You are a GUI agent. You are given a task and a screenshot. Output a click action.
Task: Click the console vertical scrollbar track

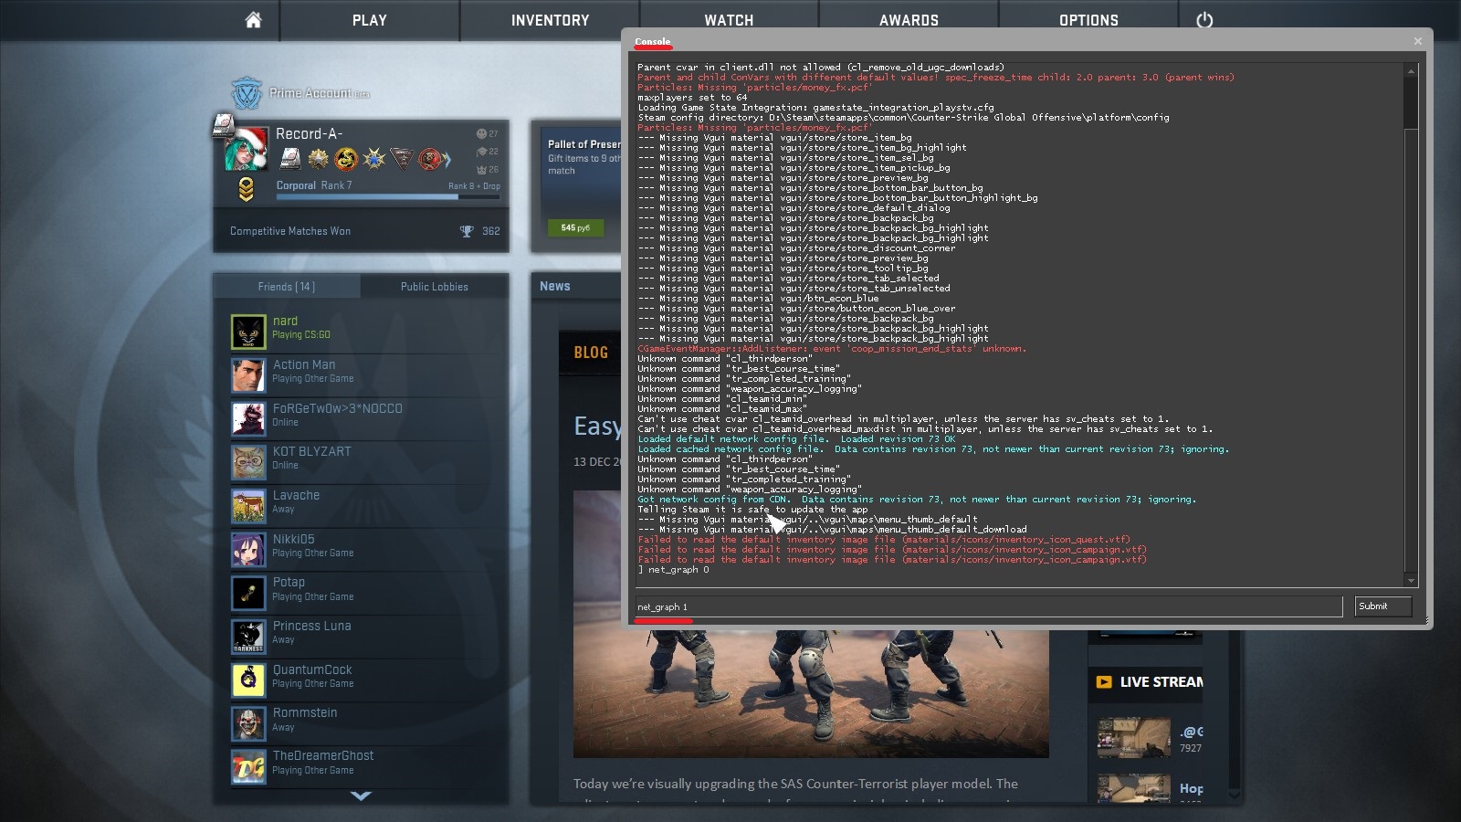click(1411, 325)
